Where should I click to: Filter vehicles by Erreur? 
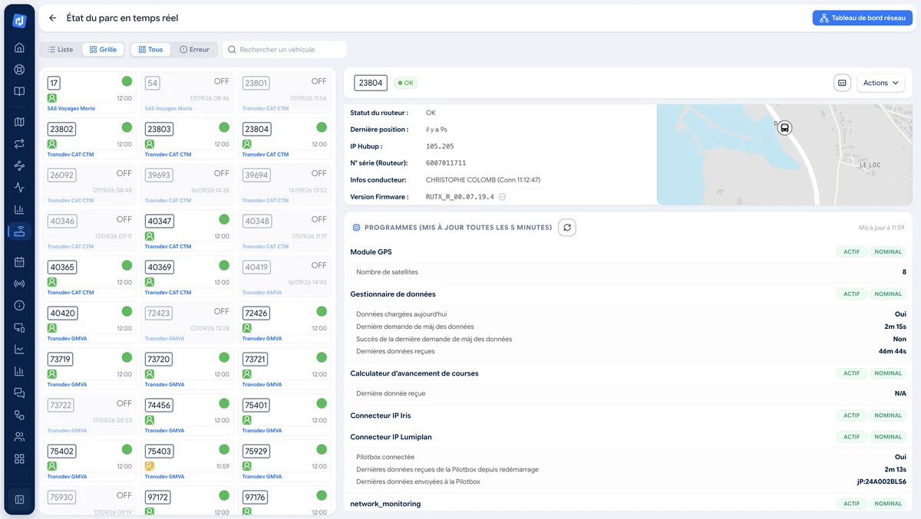194,50
